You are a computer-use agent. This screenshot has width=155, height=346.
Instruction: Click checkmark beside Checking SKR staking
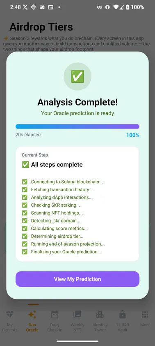click(25, 205)
